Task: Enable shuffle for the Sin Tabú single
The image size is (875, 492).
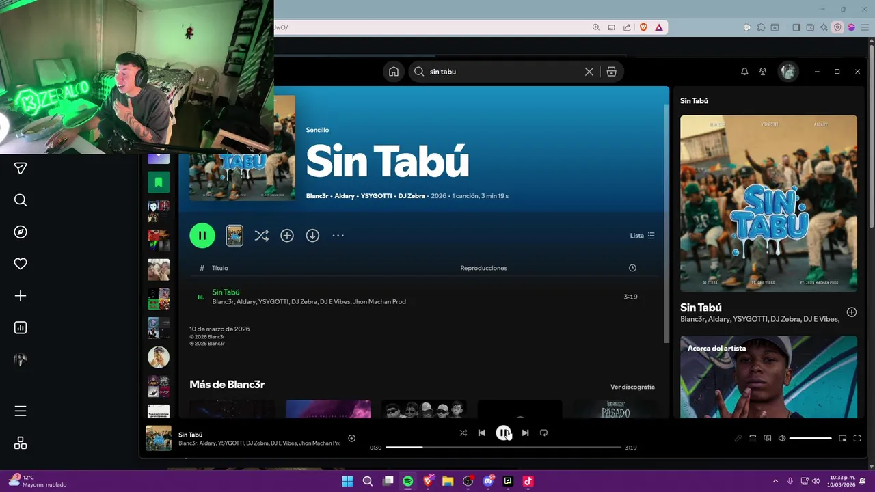Action: click(261, 235)
